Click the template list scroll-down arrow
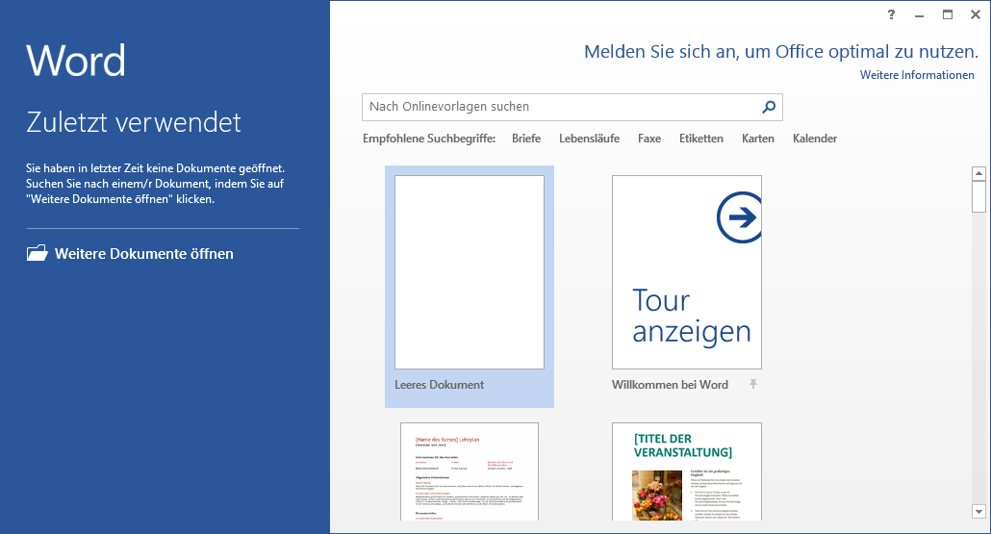This screenshot has height=534, width=991. 978,512
